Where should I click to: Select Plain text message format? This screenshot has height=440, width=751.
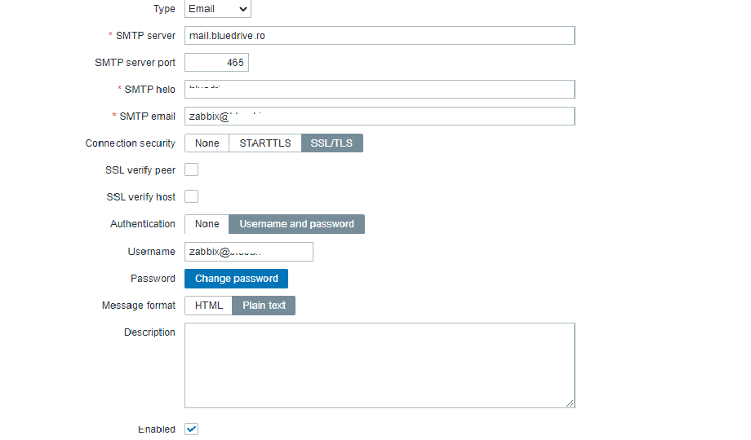click(x=264, y=306)
